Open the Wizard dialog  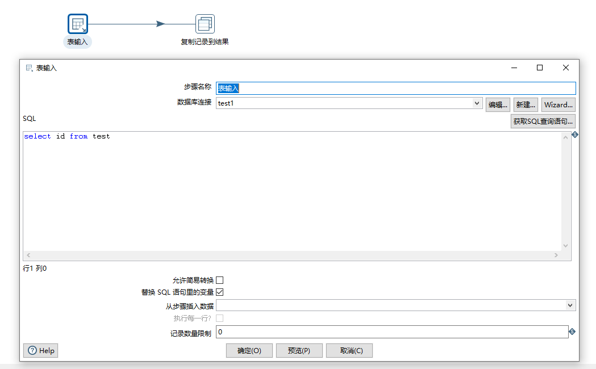click(558, 104)
